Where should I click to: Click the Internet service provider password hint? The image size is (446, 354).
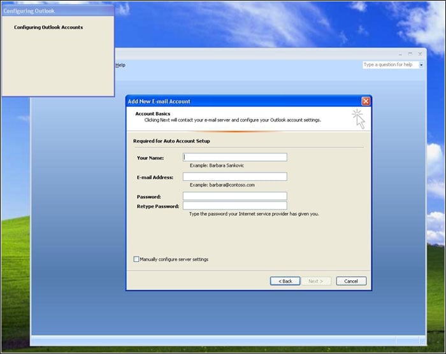pyautogui.click(x=254, y=214)
